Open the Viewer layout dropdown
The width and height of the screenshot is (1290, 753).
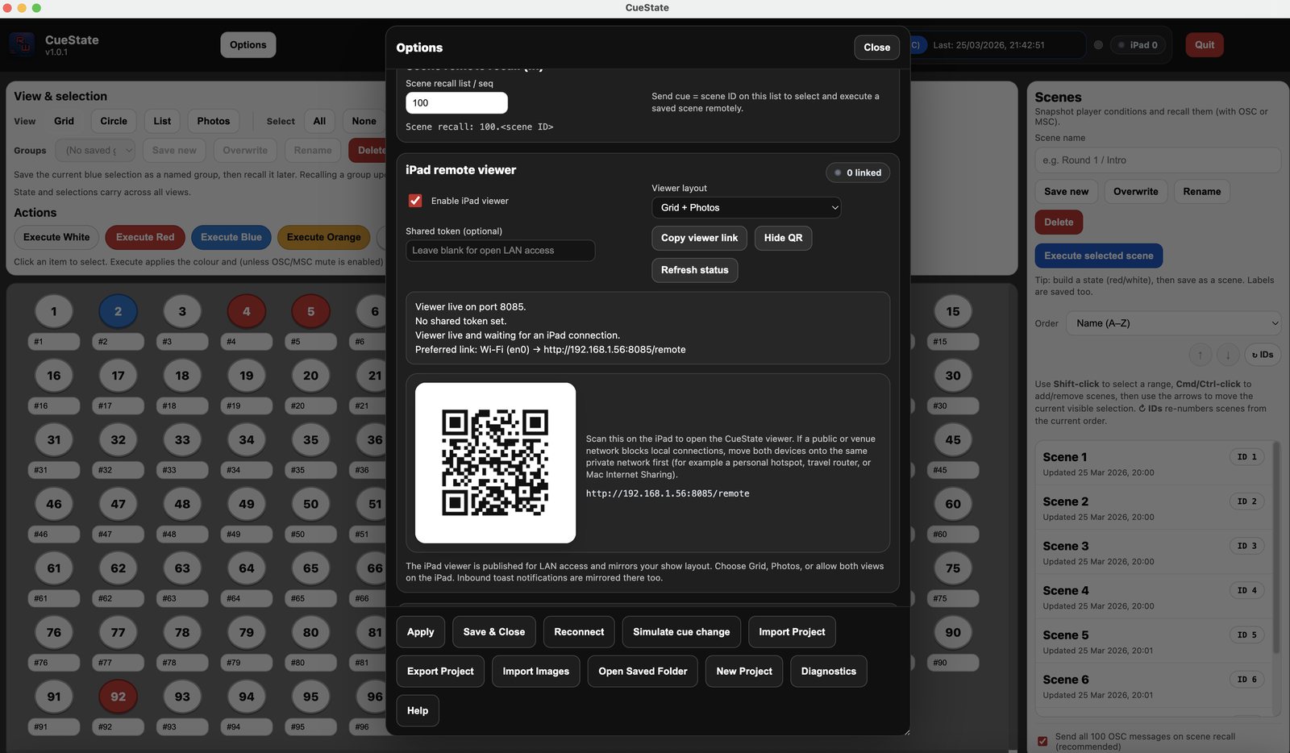pyautogui.click(x=746, y=207)
